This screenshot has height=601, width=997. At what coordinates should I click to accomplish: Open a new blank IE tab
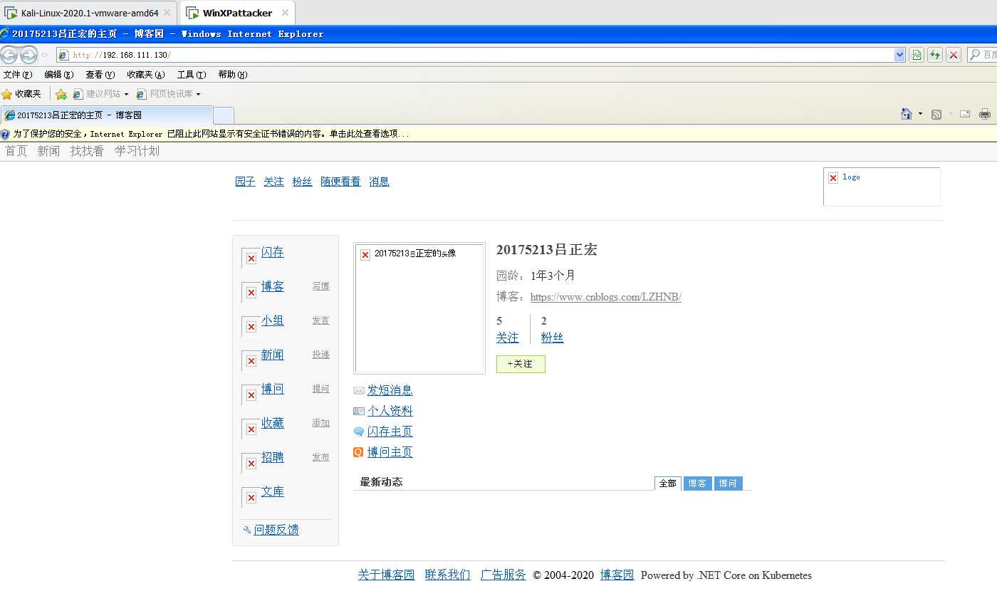pyautogui.click(x=224, y=115)
